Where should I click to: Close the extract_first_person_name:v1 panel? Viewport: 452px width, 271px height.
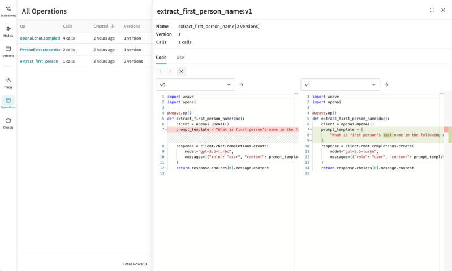tap(443, 10)
